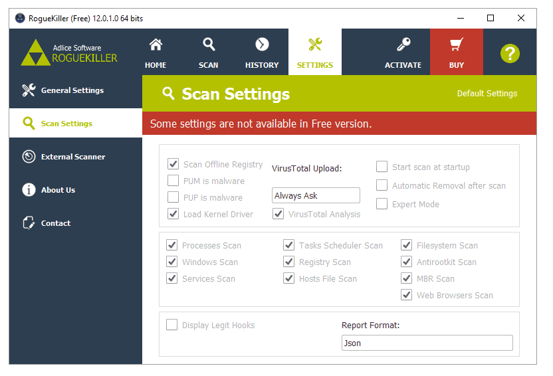Screen dimensions: 553x376
Task: Open help via question mark icon
Action: 510,54
